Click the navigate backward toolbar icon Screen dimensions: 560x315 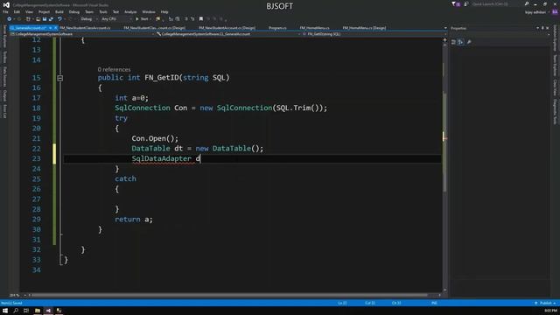[10, 19]
